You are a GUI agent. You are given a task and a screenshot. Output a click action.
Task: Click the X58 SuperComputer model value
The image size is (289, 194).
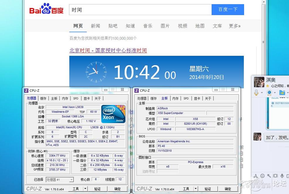(181, 113)
